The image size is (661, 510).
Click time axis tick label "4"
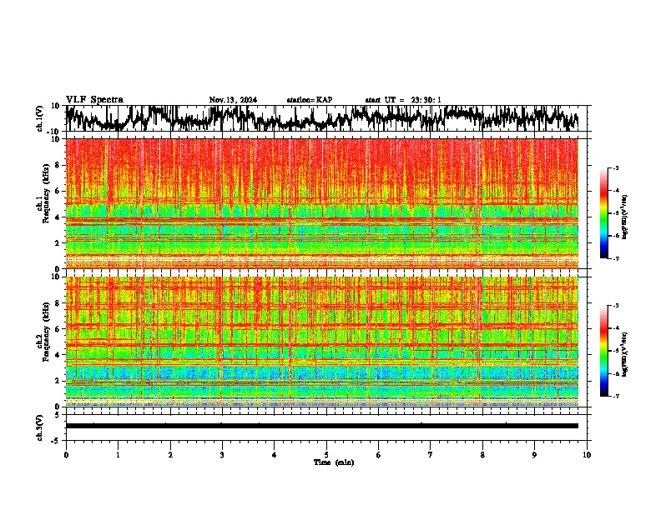pyautogui.click(x=275, y=455)
